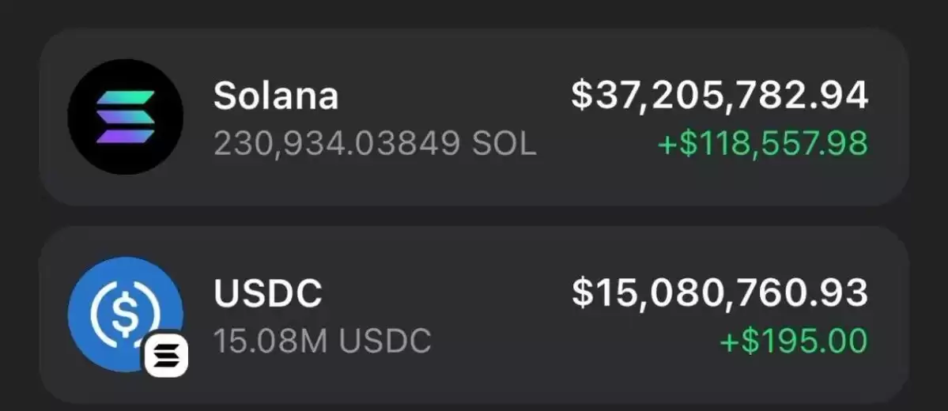The image size is (948, 411).
Task: Click the dollar sign inside USDC logo
Action: pyautogui.click(x=125, y=315)
